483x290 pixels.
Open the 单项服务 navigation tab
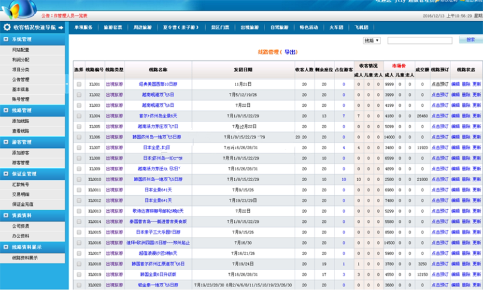[83, 28]
